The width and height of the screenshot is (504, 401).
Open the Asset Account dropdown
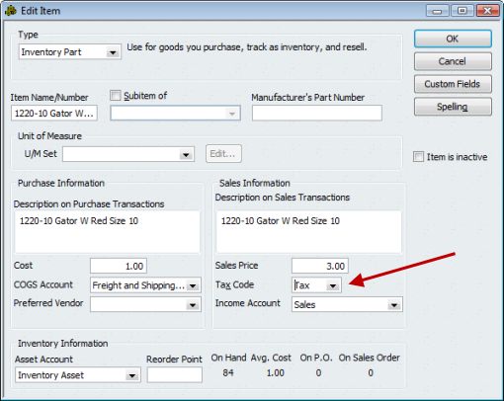point(132,375)
